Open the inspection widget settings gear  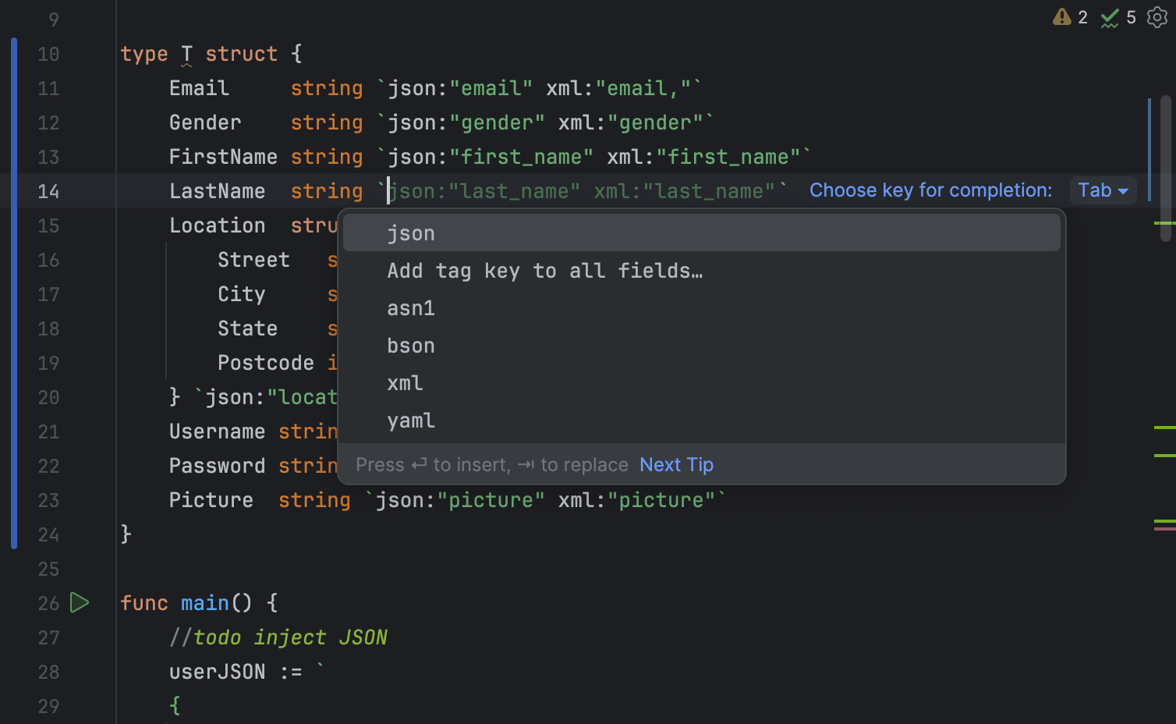coord(1157,17)
